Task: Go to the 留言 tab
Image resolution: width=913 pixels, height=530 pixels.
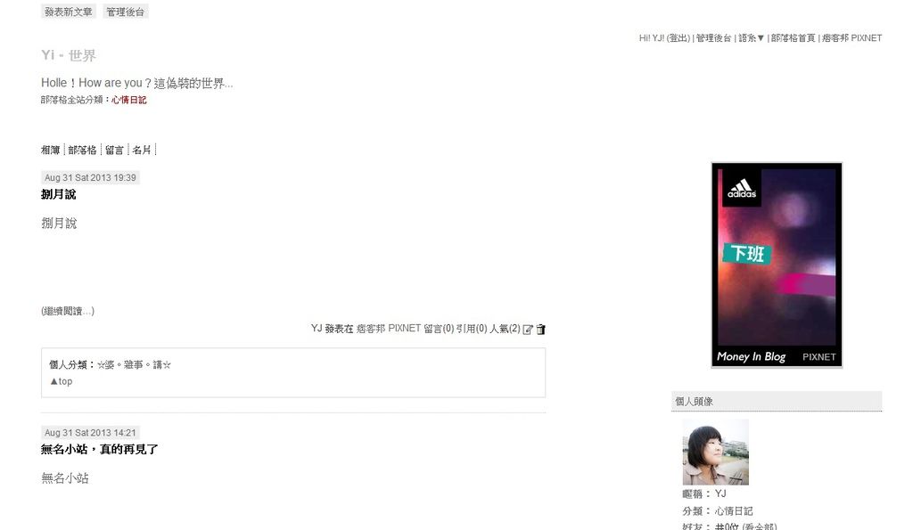Action: click(114, 151)
